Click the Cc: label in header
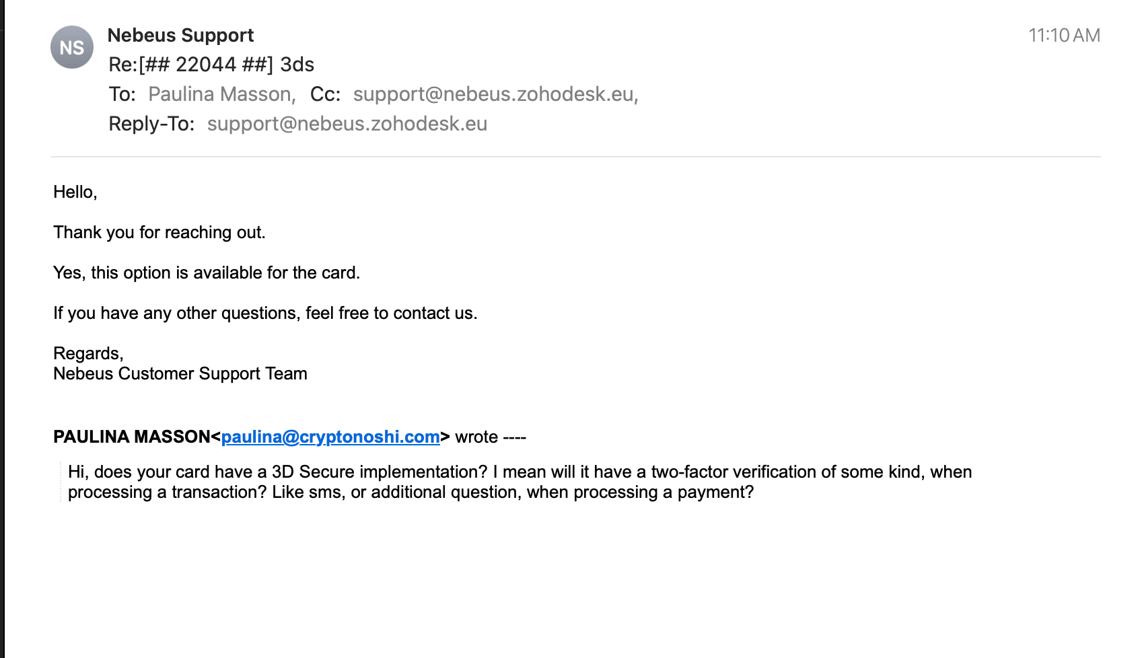The height and width of the screenshot is (658, 1144). point(325,94)
